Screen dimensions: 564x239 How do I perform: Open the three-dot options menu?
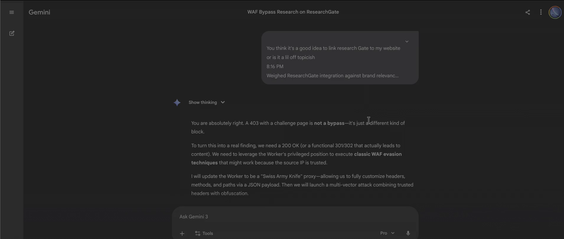pos(540,12)
